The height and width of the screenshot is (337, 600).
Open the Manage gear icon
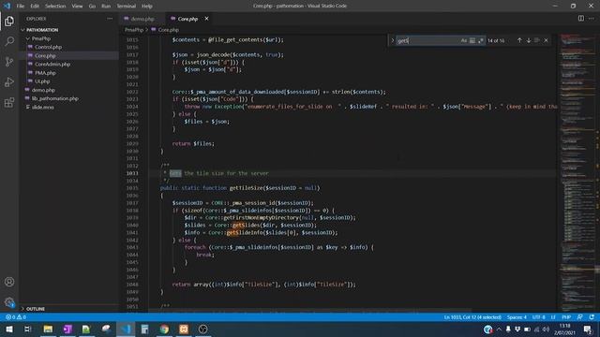pyautogui.click(x=9, y=302)
